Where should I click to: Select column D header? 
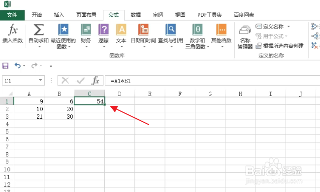tap(120, 94)
